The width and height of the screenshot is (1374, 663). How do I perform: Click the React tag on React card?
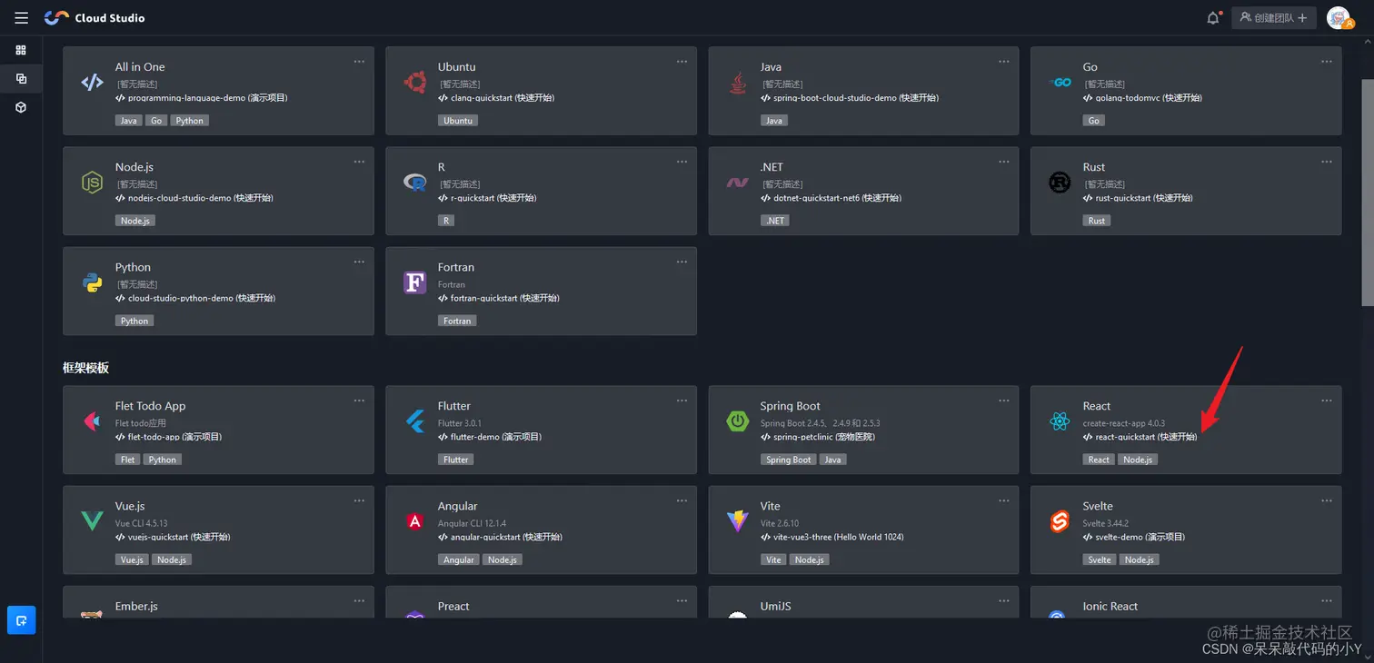tap(1099, 460)
